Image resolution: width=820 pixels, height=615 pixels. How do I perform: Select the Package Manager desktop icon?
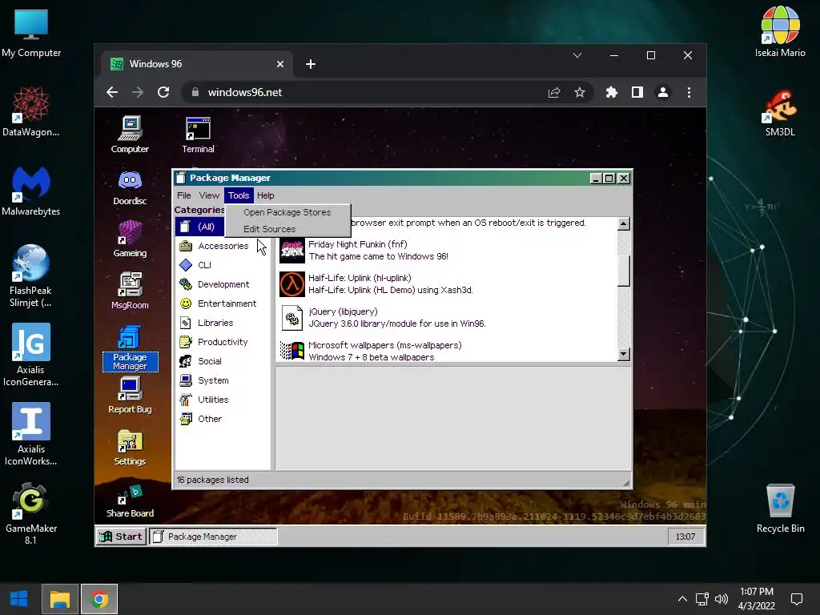pyautogui.click(x=130, y=348)
